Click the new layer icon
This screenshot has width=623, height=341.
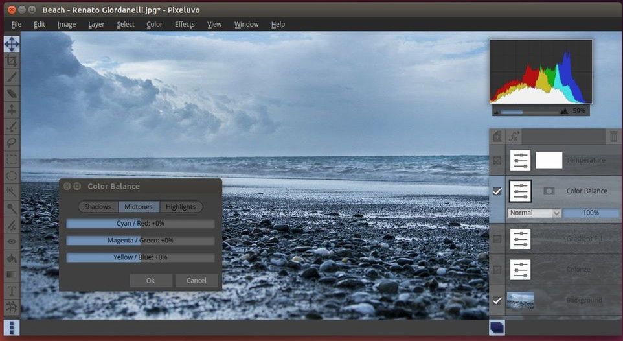[497, 137]
